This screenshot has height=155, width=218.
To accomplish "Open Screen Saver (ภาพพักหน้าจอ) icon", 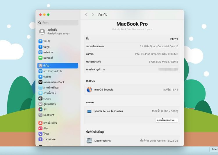I will click(40, 87).
